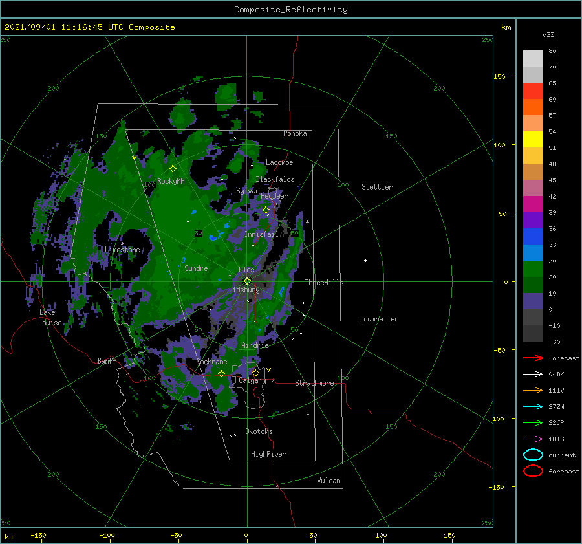Click the red forecast arrow in legend
Image resolution: width=582 pixels, height=544 pixels.
533,358
